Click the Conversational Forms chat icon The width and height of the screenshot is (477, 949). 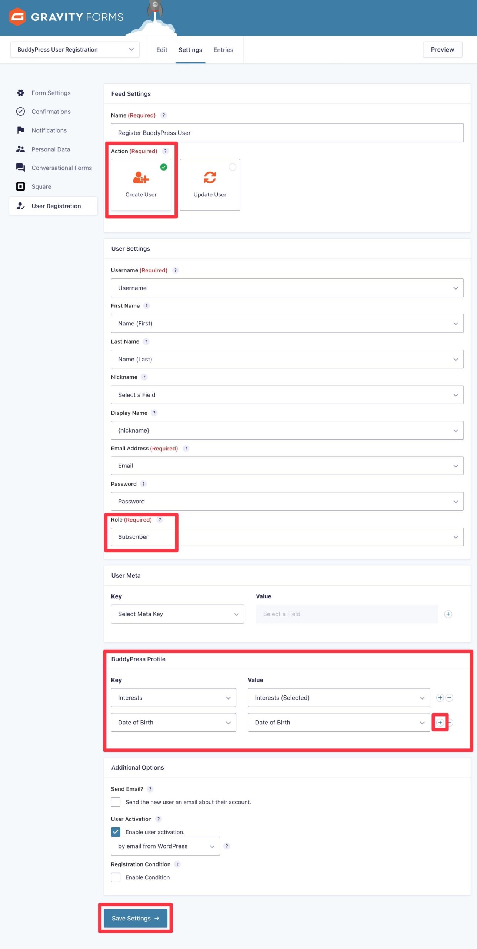21,168
